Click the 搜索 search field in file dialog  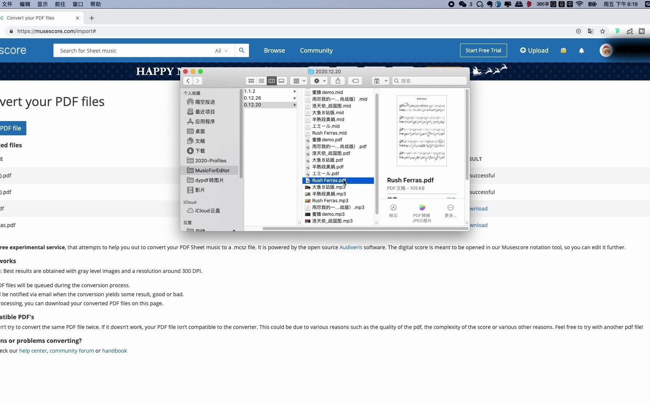click(x=429, y=81)
